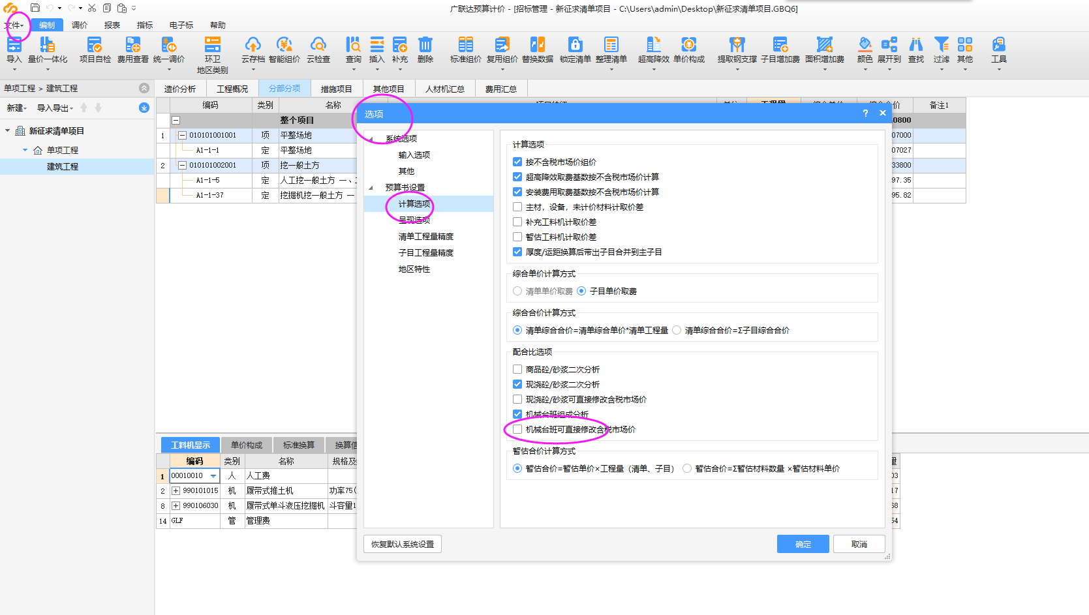Collapse the 系统选项 tree node
Viewport: 1089px width, 615px height.
tap(371, 139)
